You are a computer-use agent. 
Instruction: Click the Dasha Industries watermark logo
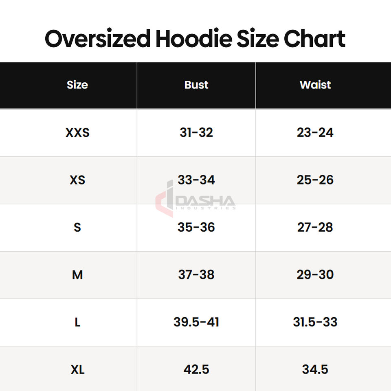[x=195, y=199]
